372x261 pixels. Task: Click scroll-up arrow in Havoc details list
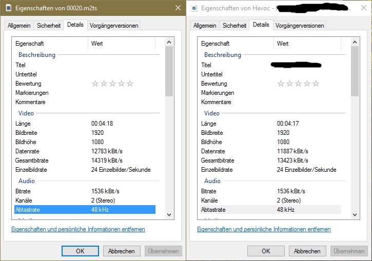point(355,42)
